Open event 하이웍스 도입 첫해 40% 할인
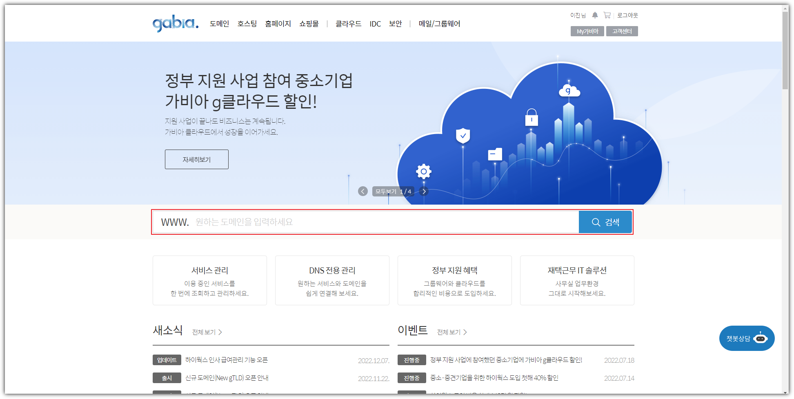Image resolution: width=794 pixels, height=399 pixels. click(494, 378)
